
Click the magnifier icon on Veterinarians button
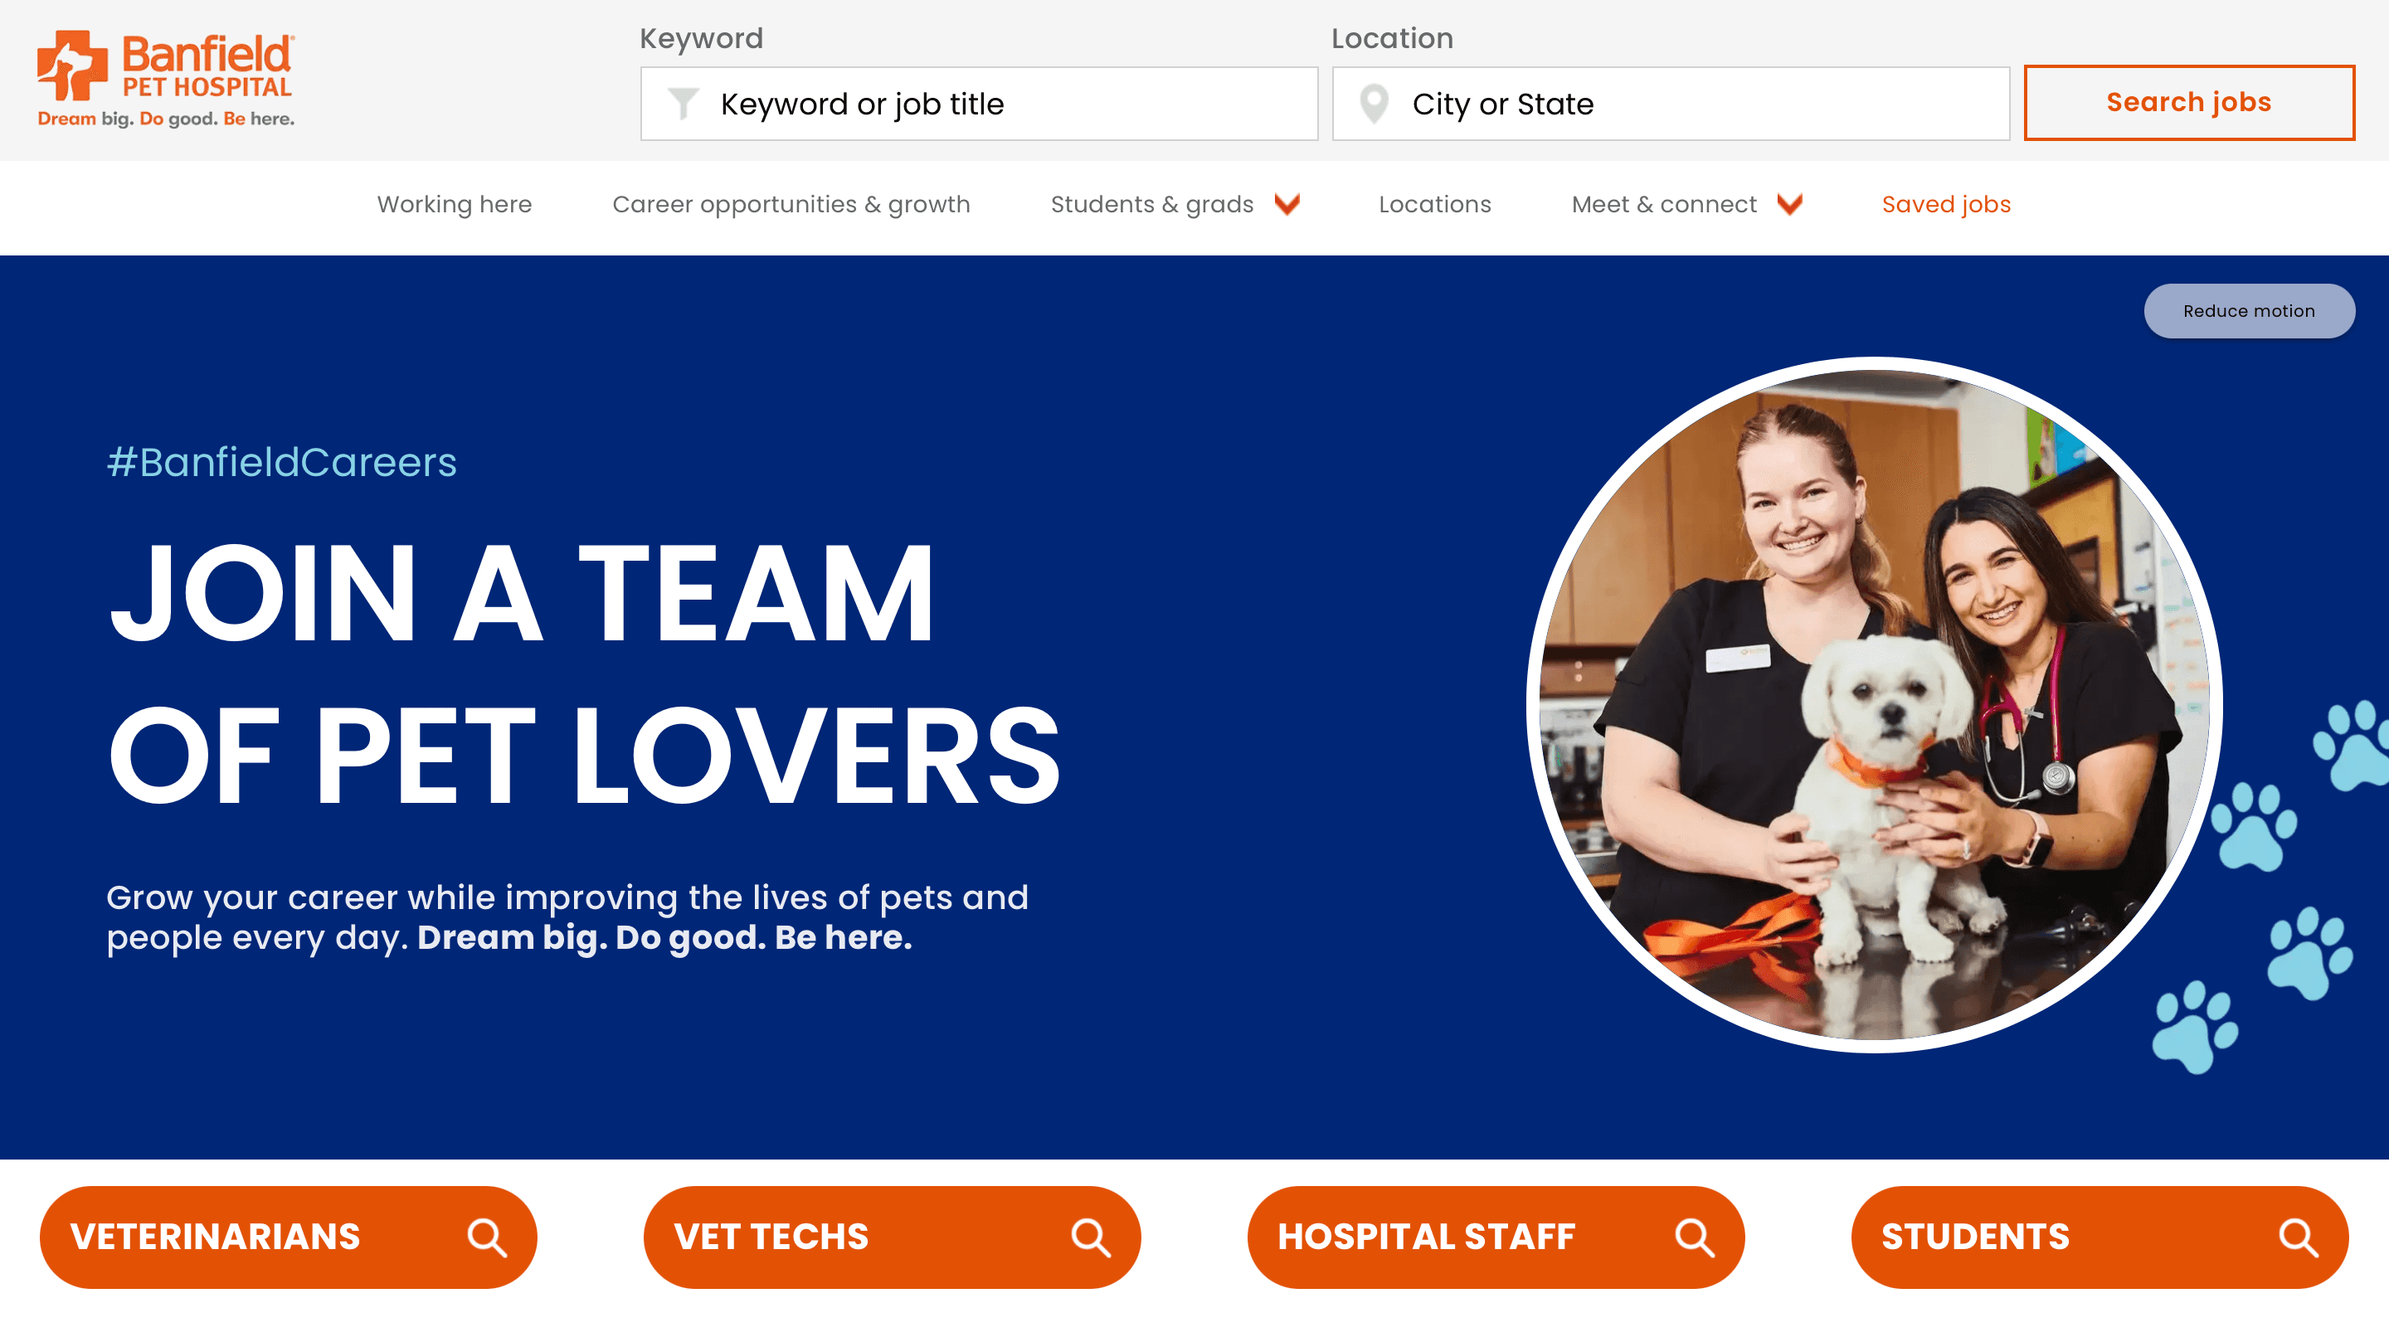coord(487,1237)
